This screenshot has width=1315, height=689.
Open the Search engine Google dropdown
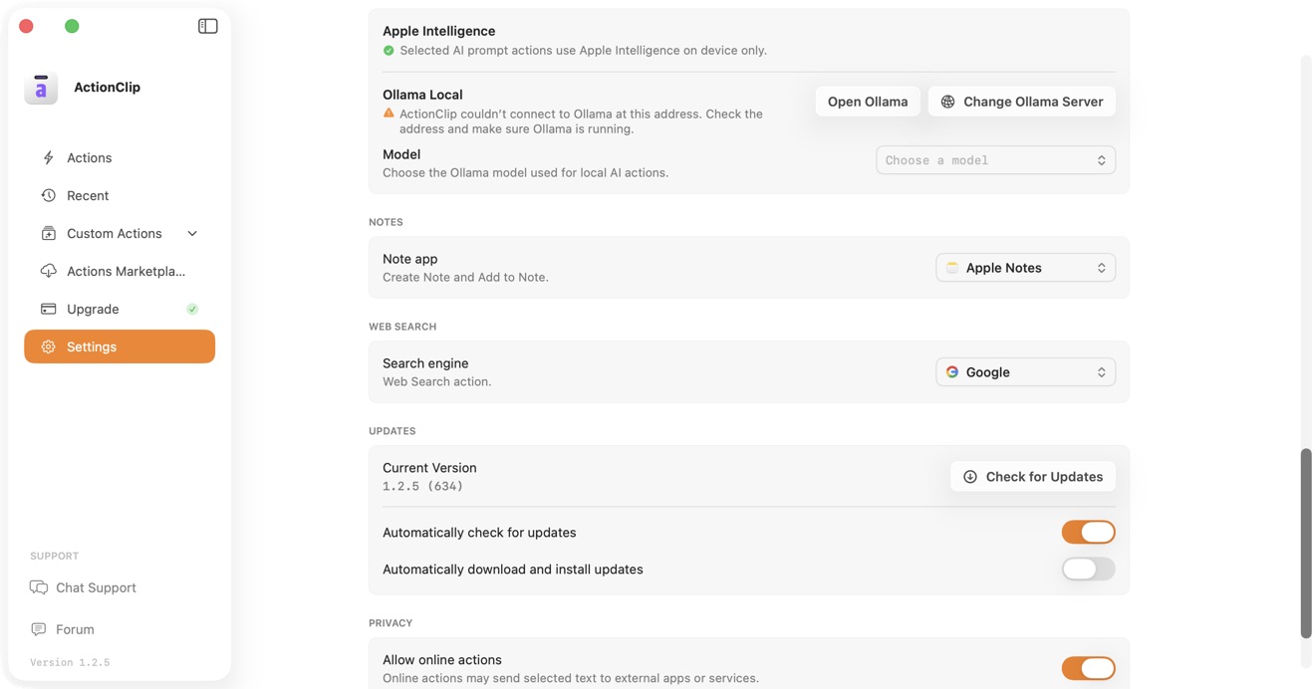click(1025, 372)
